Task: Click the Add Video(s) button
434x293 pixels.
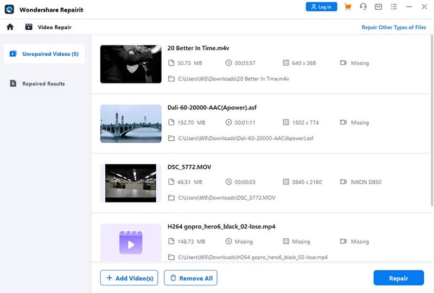Action: [x=129, y=278]
